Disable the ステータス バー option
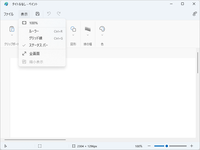The image size is (200, 150). coord(37,45)
